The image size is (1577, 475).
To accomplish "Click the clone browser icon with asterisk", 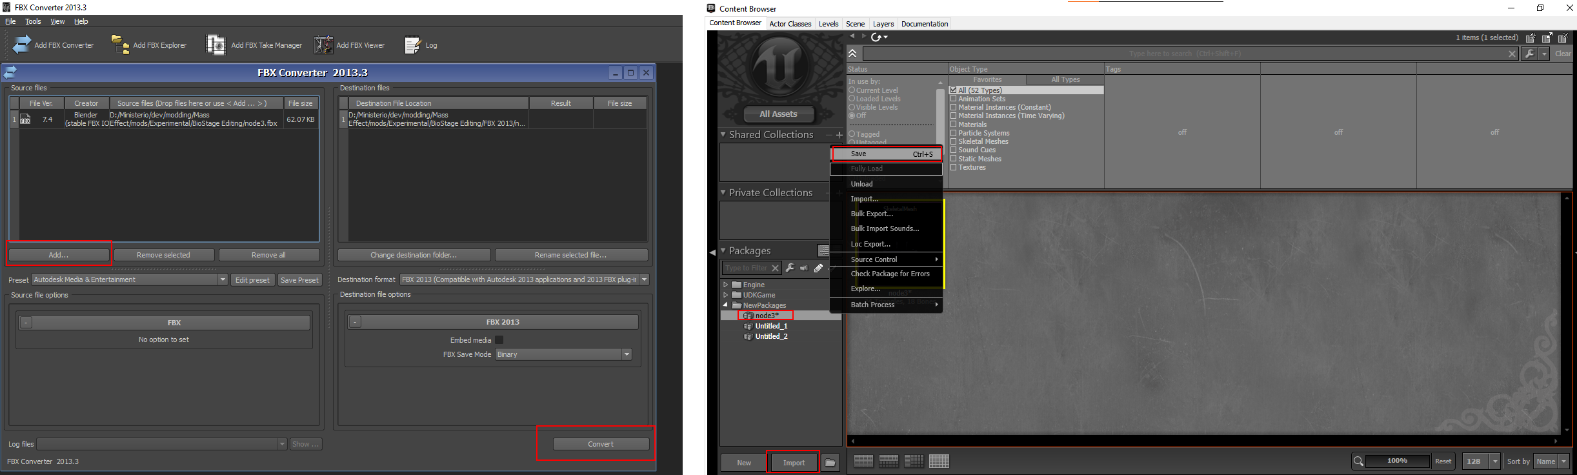I will coord(1531,38).
